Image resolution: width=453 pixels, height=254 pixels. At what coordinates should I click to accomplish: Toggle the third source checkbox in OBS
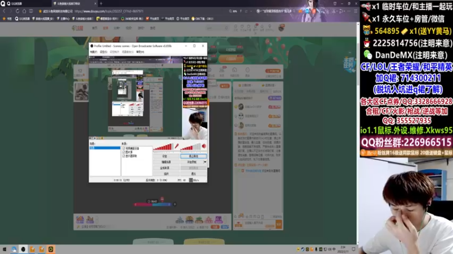coord(123,156)
